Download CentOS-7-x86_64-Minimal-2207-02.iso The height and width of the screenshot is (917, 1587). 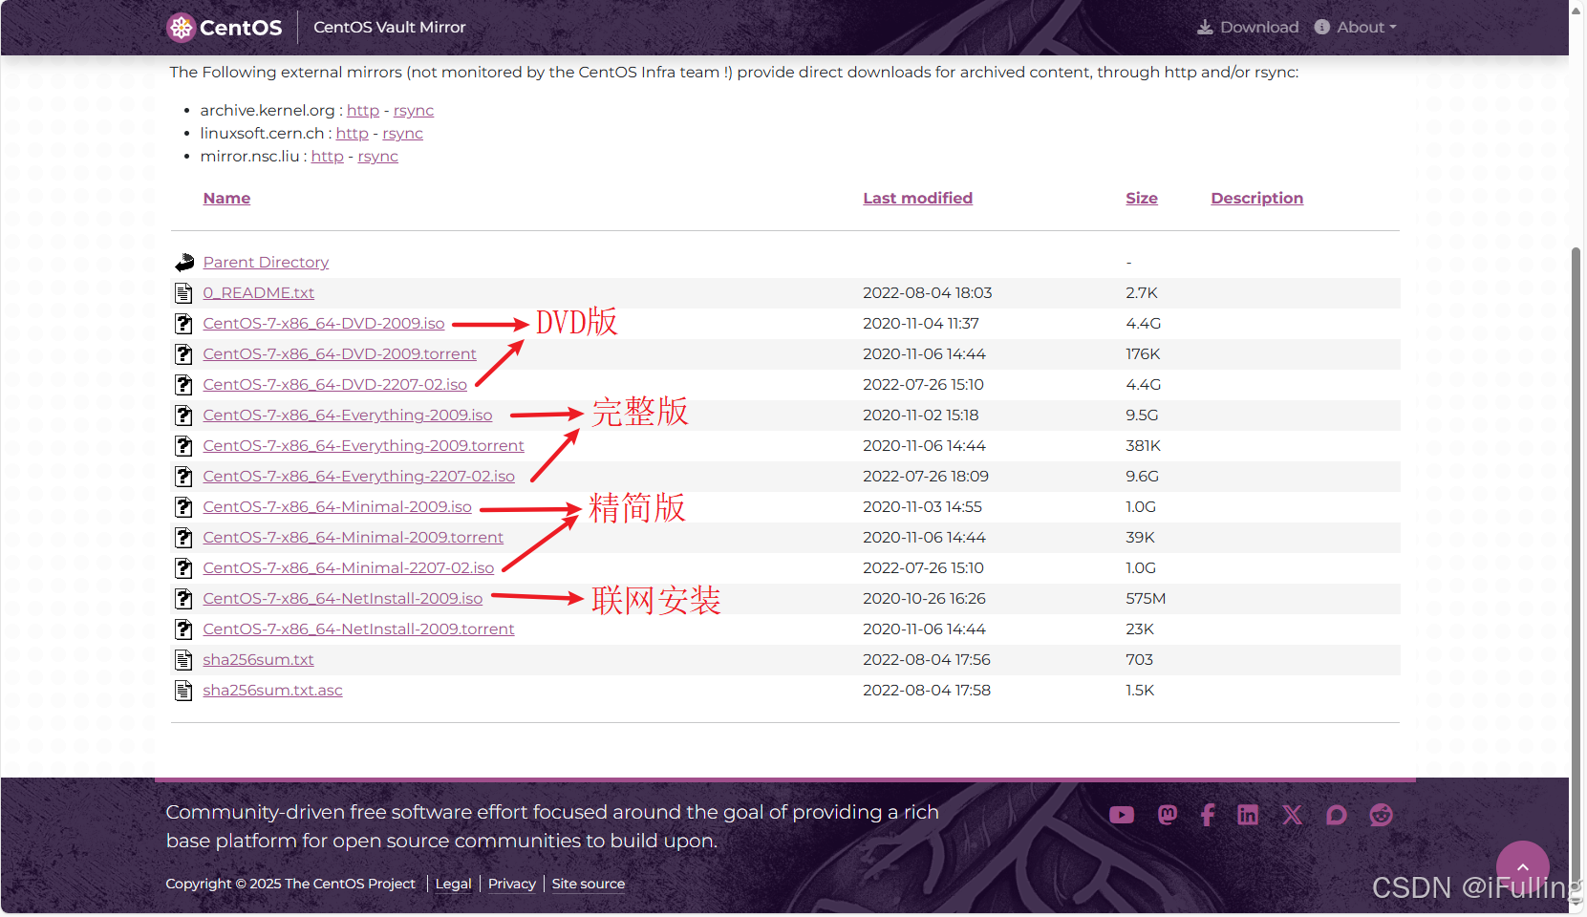tap(348, 568)
